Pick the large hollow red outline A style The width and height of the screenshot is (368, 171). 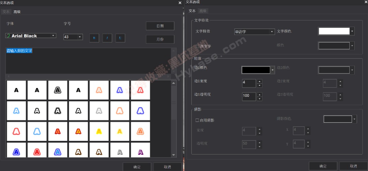(16, 131)
